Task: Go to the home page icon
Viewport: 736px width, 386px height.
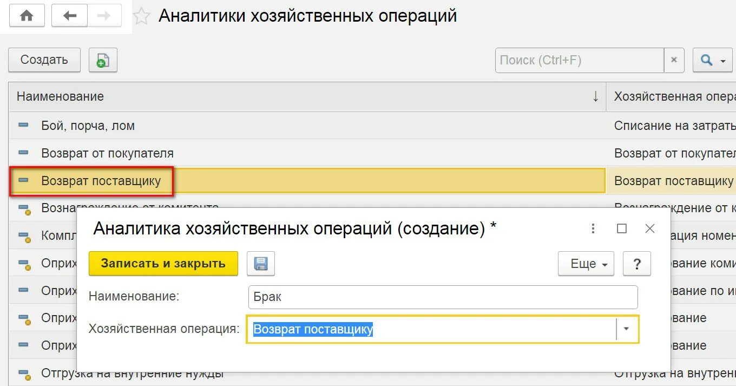Action: [27, 16]
